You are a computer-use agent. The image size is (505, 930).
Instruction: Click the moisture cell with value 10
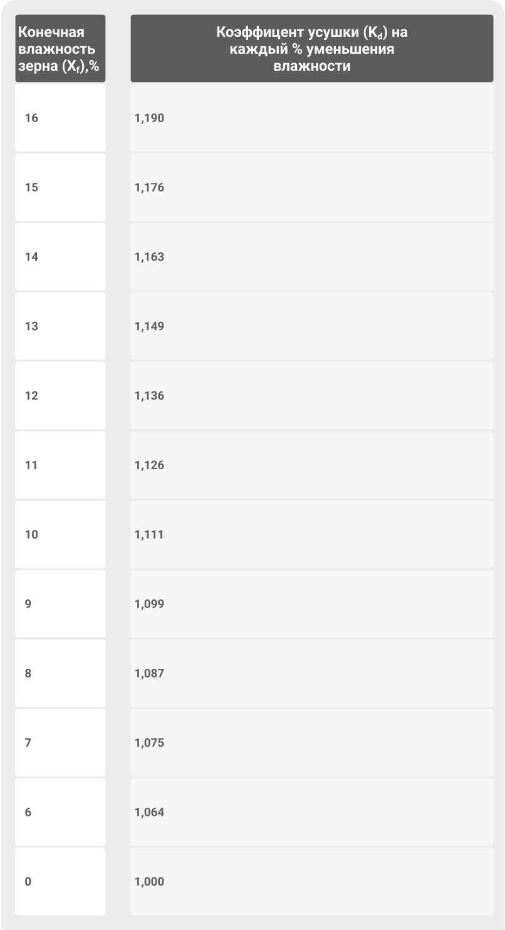coord(60,535)
